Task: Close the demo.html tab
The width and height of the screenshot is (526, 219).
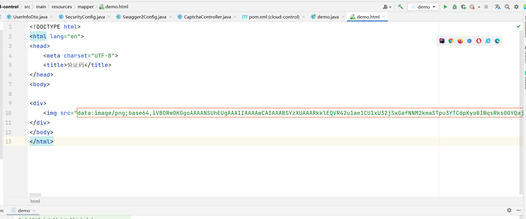Action: click(384, 17)
